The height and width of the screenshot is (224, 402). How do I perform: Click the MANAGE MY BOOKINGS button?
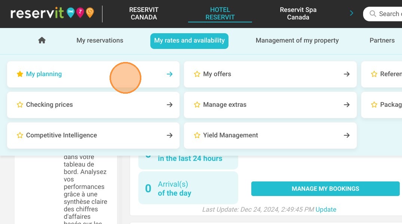click(325, 189)
